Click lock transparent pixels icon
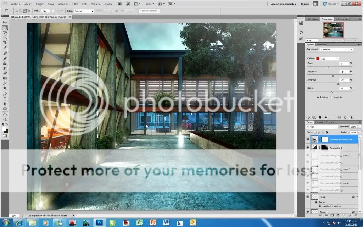Viewport: 363px width, 227px height. 315,132
